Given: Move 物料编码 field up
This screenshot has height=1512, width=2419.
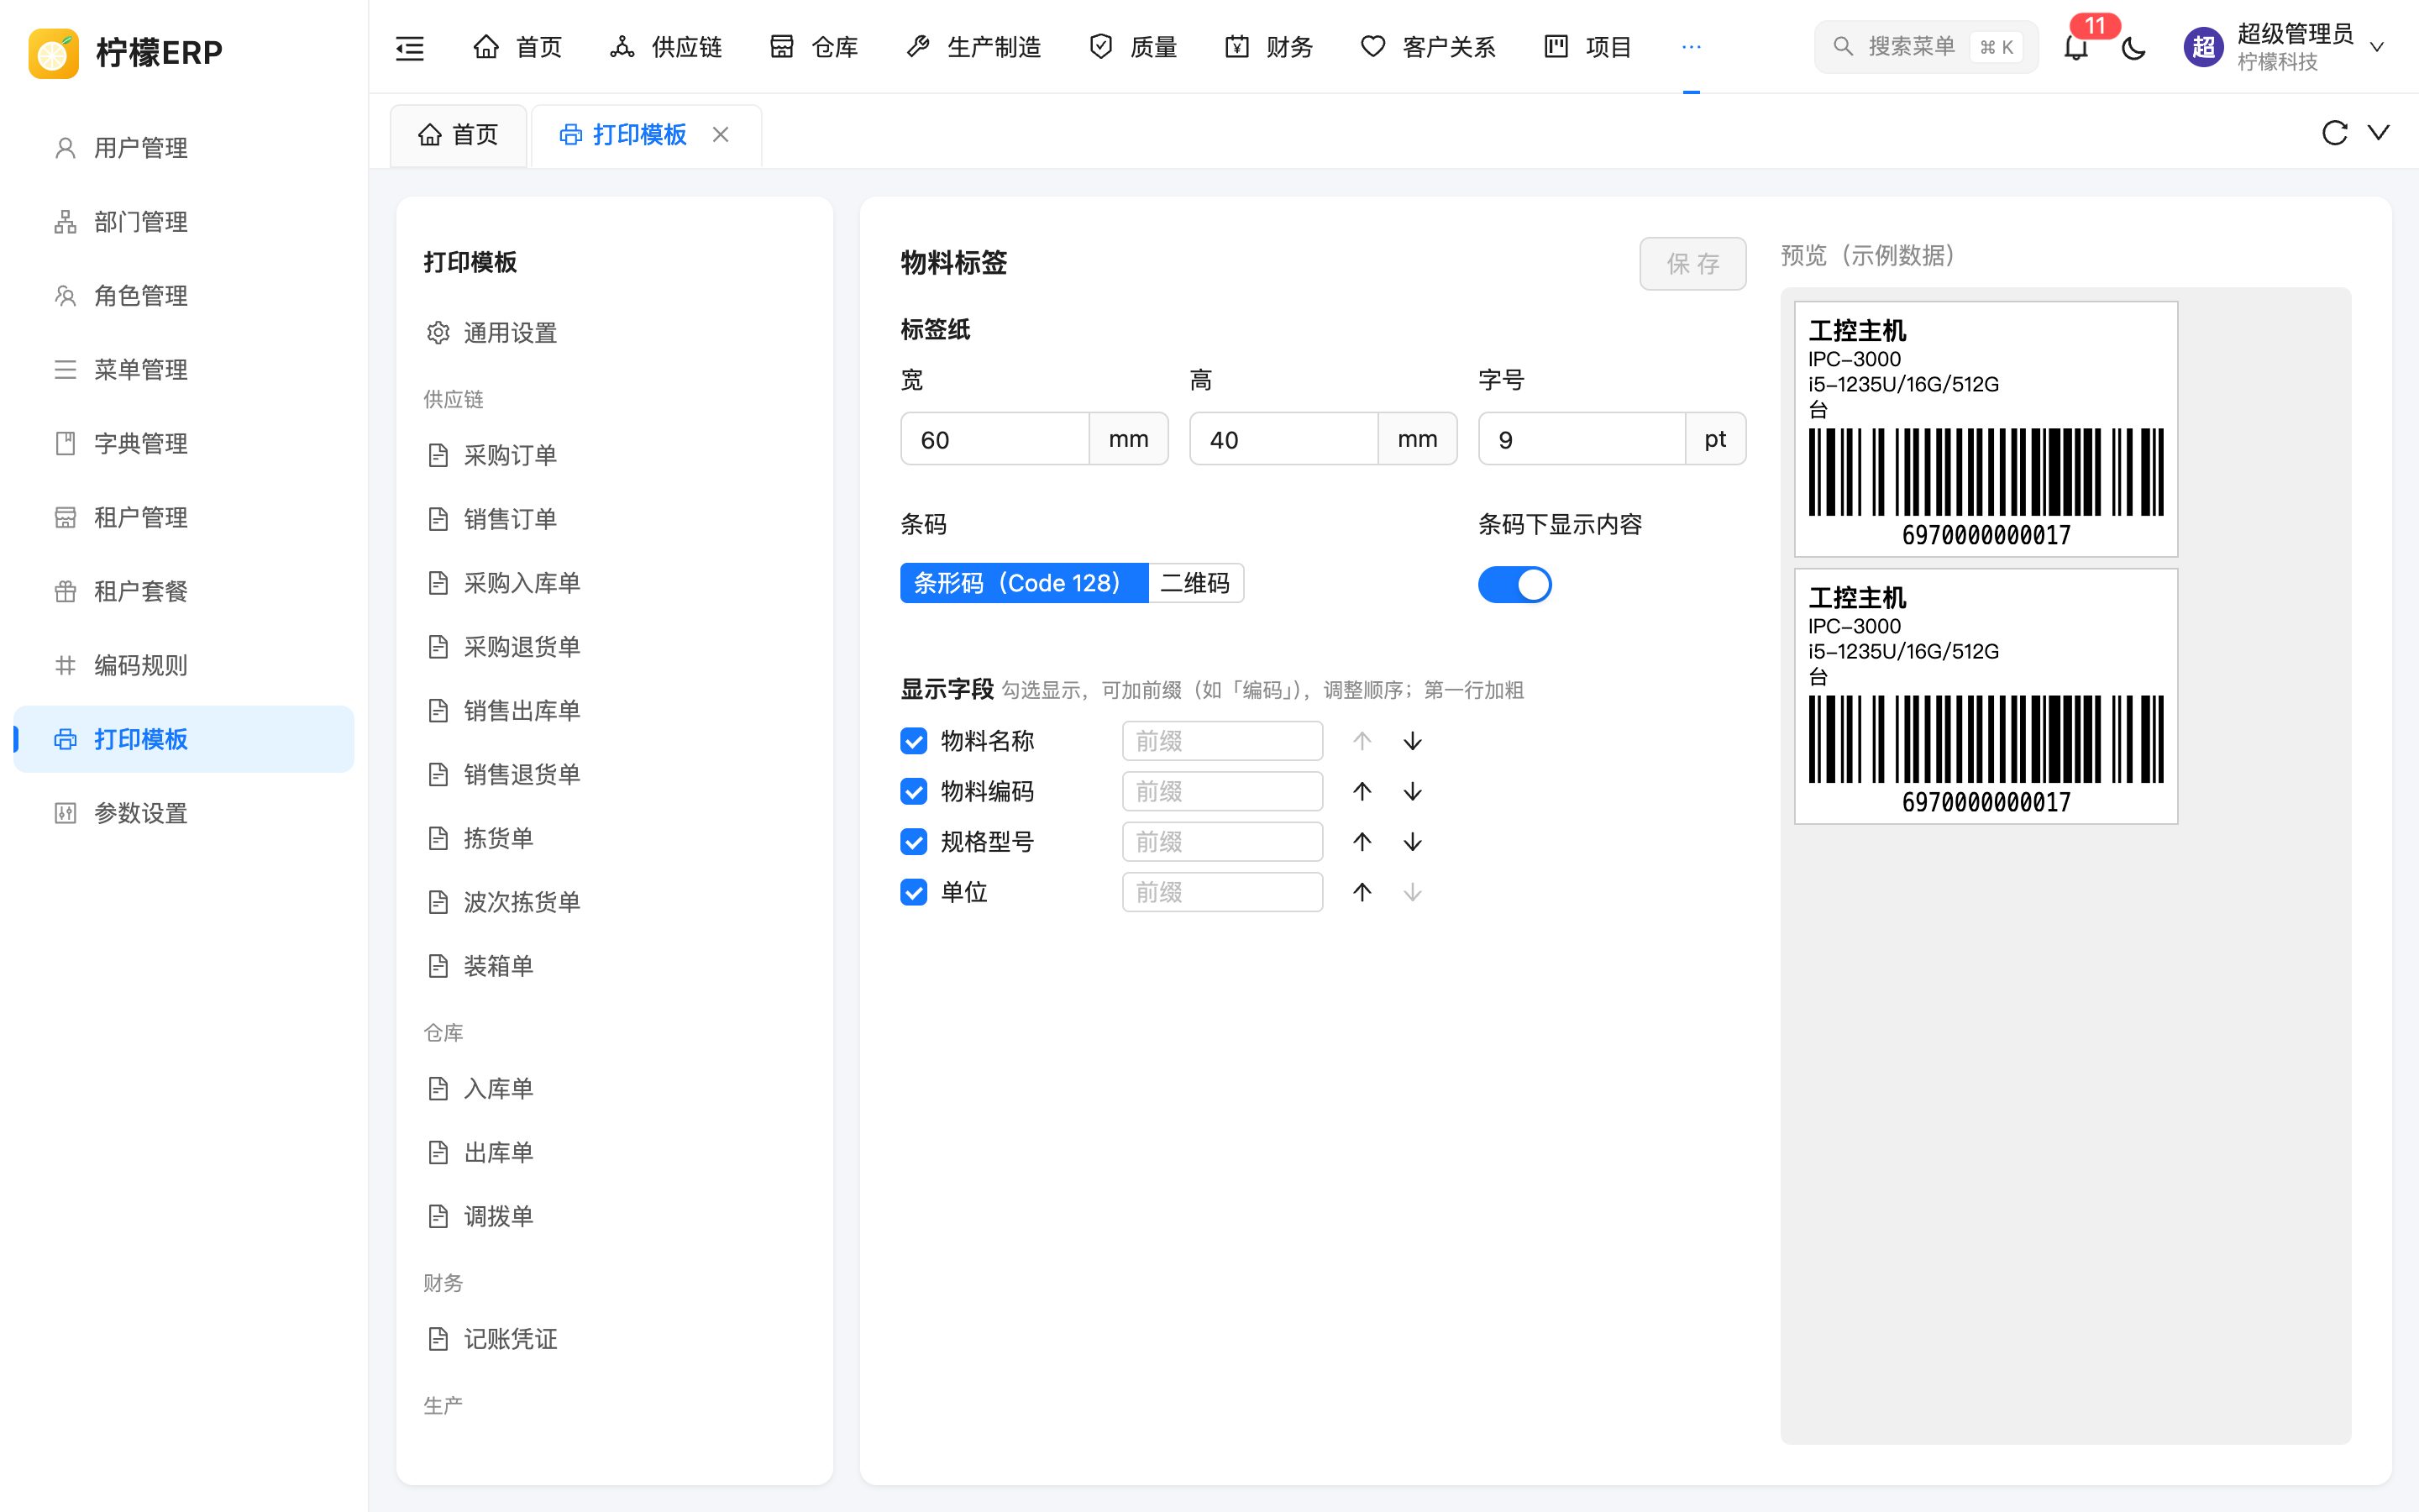Looking at the screenshot, I should pyautogui.click(x=1362, y=791).
